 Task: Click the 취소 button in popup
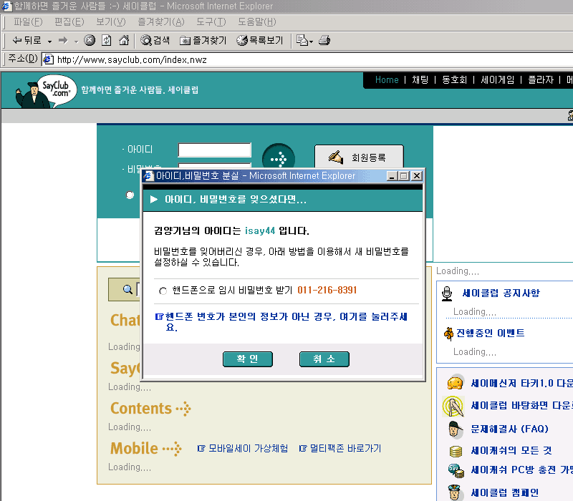pyautogui.click(x=324, y=359)
